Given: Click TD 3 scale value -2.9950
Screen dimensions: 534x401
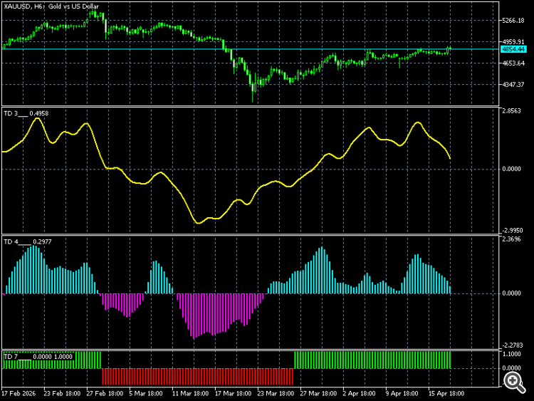Looking at the screenshot, I should point(513,231).
